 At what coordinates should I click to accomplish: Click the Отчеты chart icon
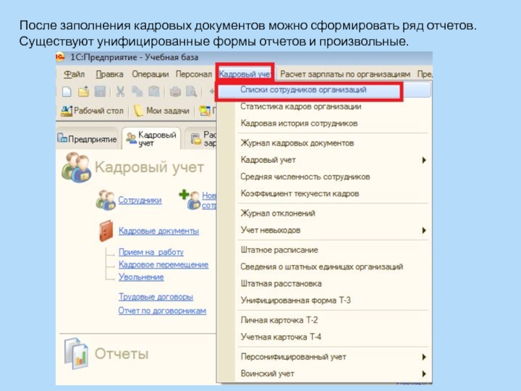point(76,353)
